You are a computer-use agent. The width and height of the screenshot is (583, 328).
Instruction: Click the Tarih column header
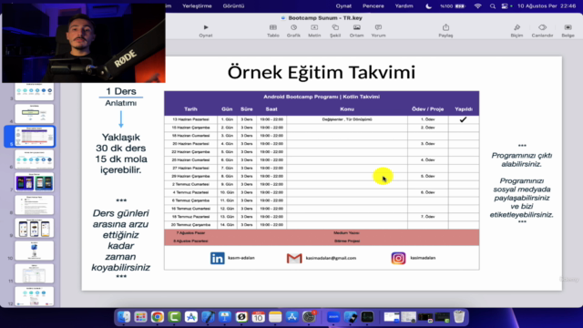(190, 109)
